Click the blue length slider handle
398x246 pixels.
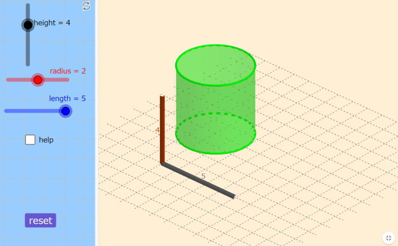[65, 111]
